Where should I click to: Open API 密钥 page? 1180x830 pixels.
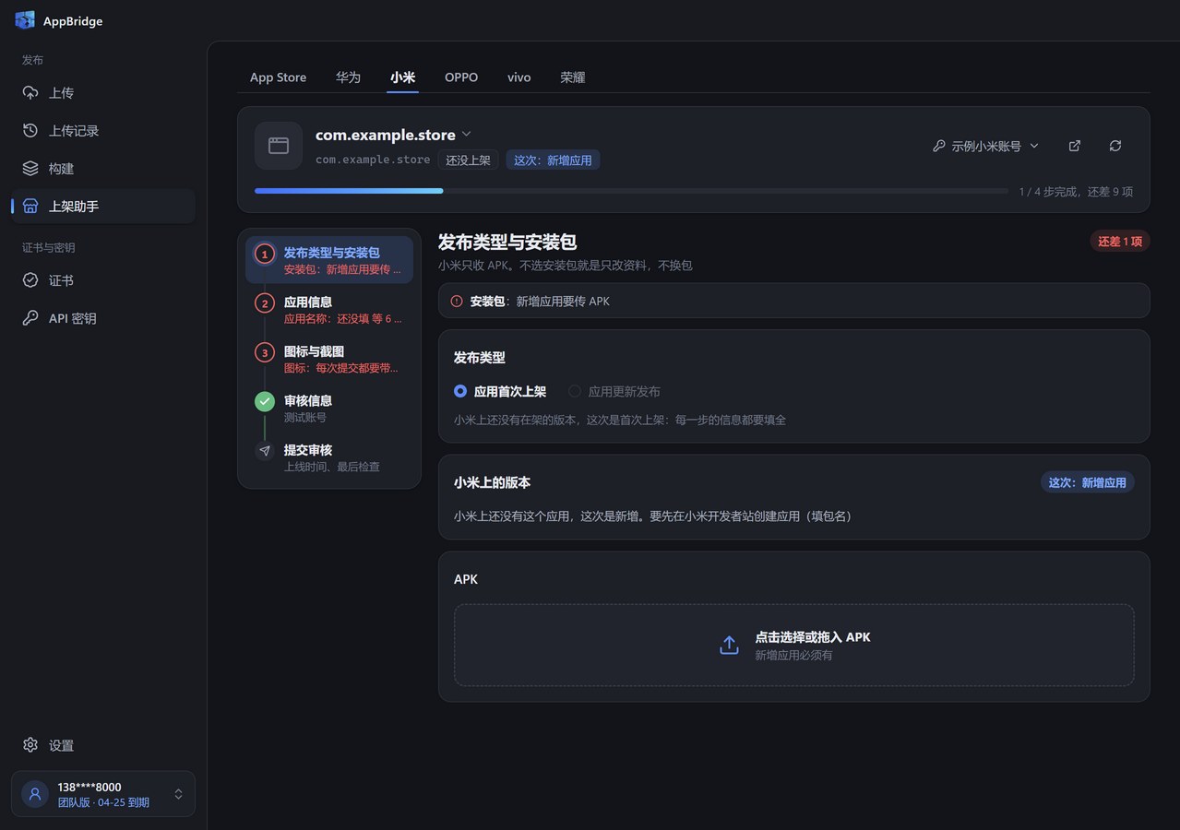pos(103,318)
